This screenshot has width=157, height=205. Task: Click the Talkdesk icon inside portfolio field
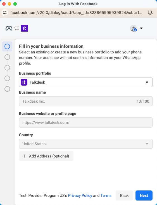(x=24, y=82)
